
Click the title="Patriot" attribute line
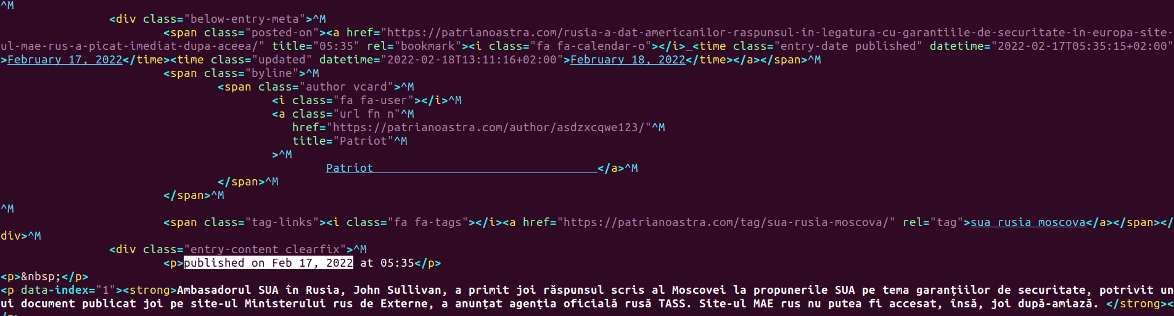[x=350, y=141]
